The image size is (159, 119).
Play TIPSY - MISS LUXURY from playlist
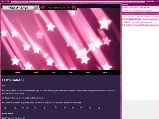pos(140,7)
